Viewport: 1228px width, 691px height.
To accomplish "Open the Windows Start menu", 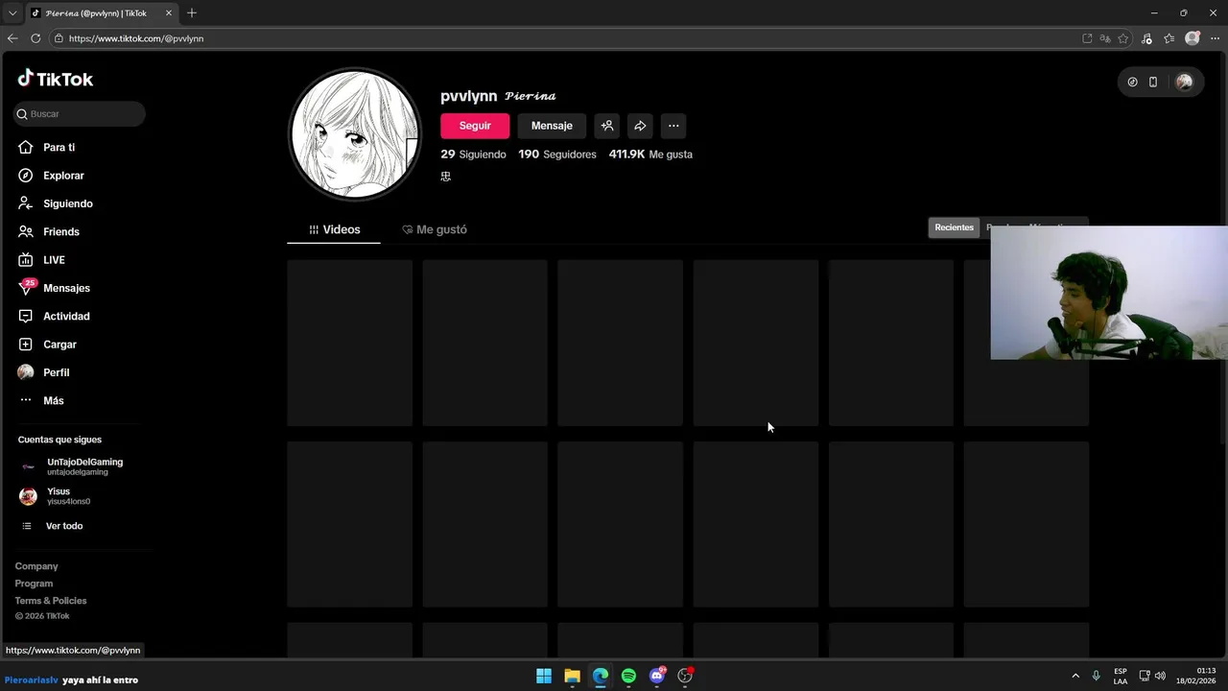I will click(544, 676).
